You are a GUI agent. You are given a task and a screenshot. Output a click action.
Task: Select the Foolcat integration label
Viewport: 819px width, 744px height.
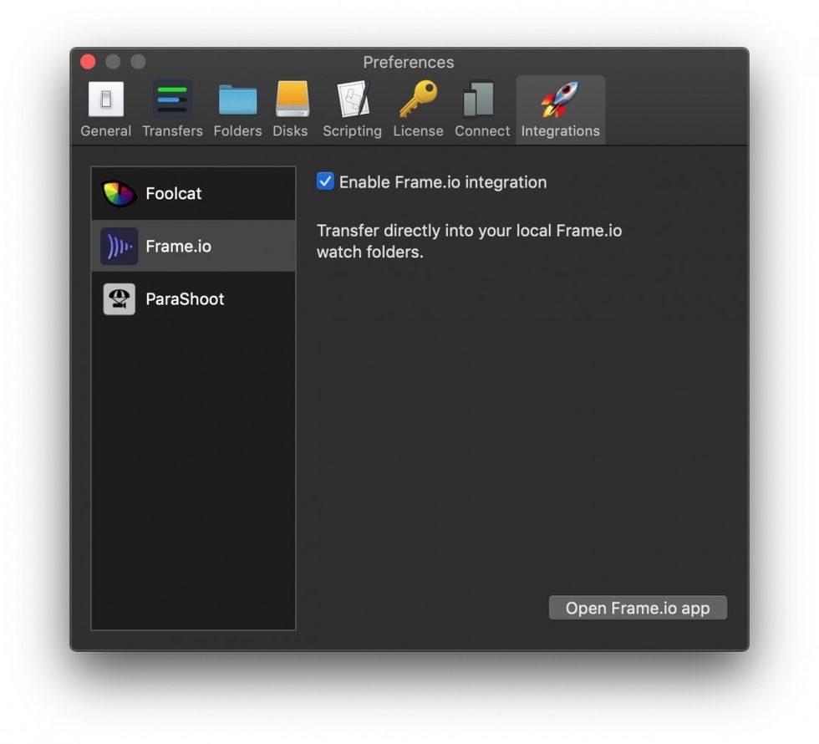174,194
